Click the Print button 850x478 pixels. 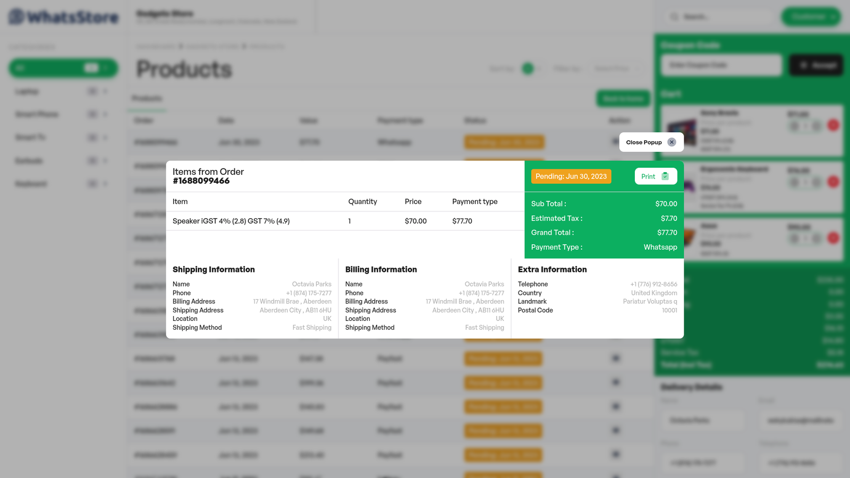click(x=655, y=176)
